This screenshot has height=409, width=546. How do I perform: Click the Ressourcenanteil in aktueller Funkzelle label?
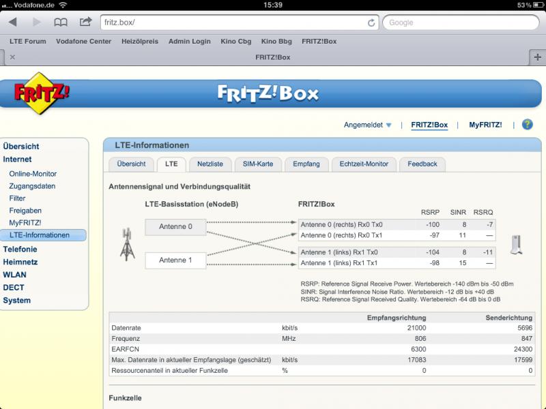coord(169,371)
